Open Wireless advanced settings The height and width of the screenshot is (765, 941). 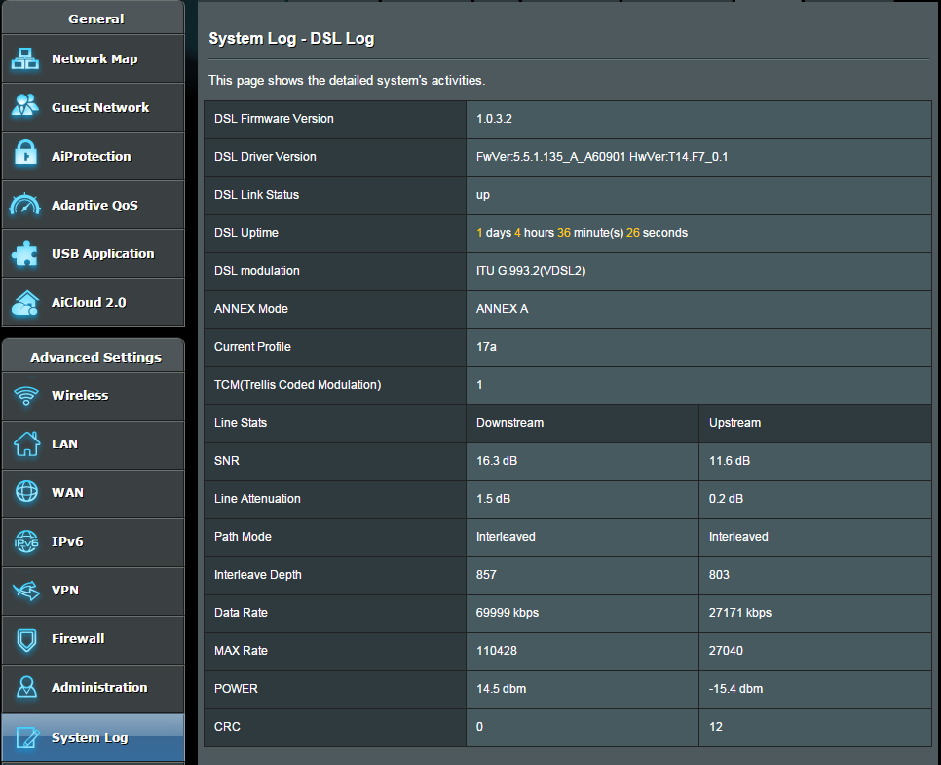[x=93, y=397]
